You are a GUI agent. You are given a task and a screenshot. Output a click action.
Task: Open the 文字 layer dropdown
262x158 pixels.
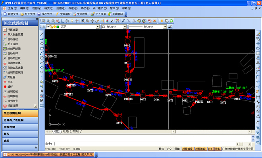[x=98, y=27]
